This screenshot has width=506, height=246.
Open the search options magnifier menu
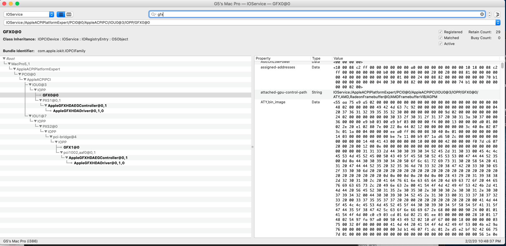pyautogui.click(x=153, y=14)
